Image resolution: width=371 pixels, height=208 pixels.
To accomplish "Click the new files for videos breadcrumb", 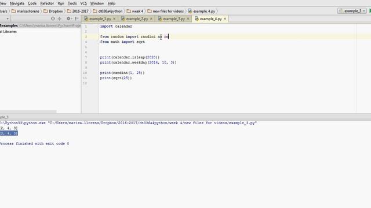I will pos(166,11).
